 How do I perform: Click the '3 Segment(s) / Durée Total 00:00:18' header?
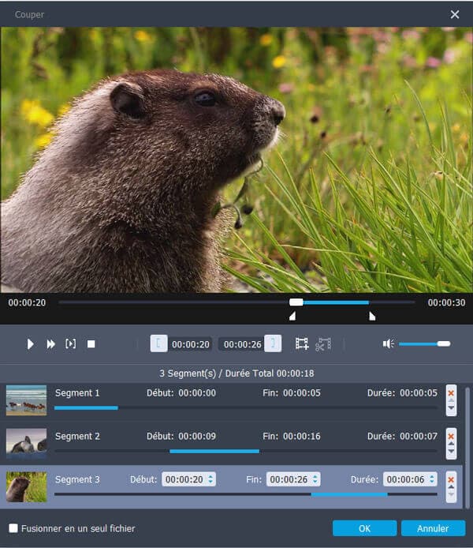point(236,373)
